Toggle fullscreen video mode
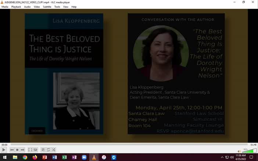Viewport: 258px width, 161px height. 30,150
